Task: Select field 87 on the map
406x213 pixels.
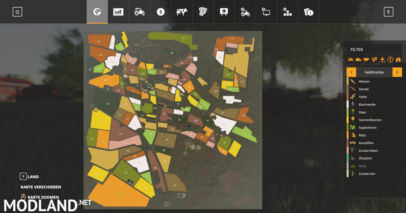Action: [x=126, y=172]
